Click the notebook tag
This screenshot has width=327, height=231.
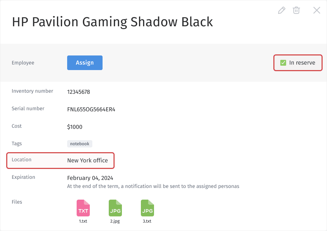click(80, 144)
